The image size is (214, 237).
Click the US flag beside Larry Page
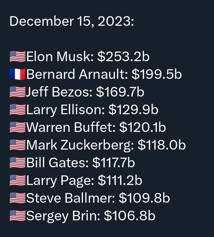17,180
